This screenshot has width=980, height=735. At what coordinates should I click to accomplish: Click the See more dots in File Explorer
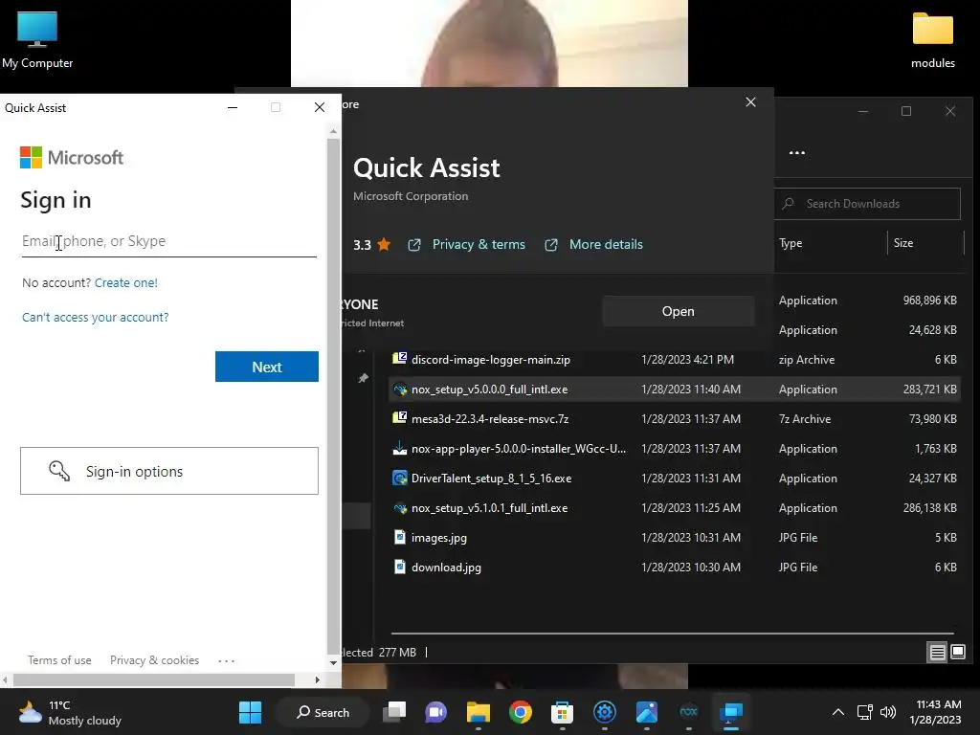[x=797, y=152]
